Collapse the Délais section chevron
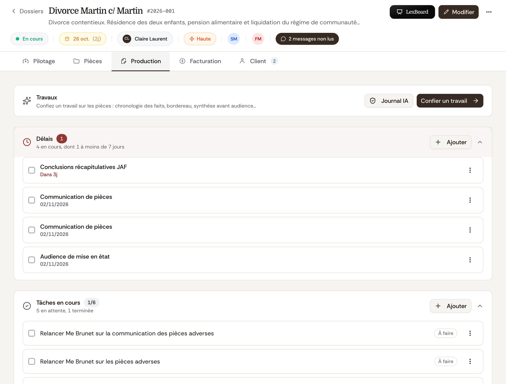 480,142
